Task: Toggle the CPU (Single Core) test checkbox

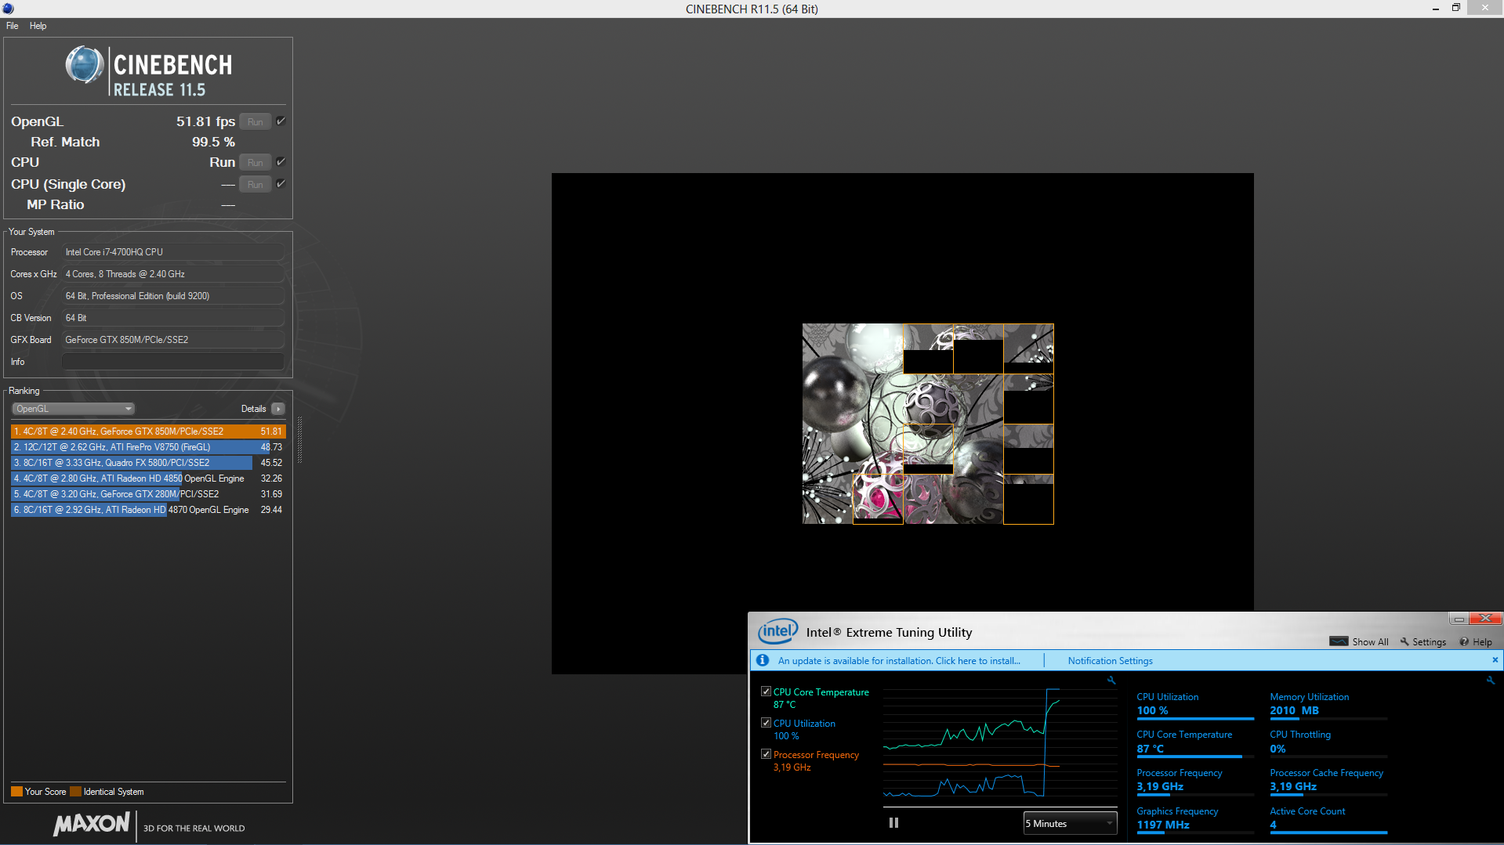Action: (x=281, y=183)
